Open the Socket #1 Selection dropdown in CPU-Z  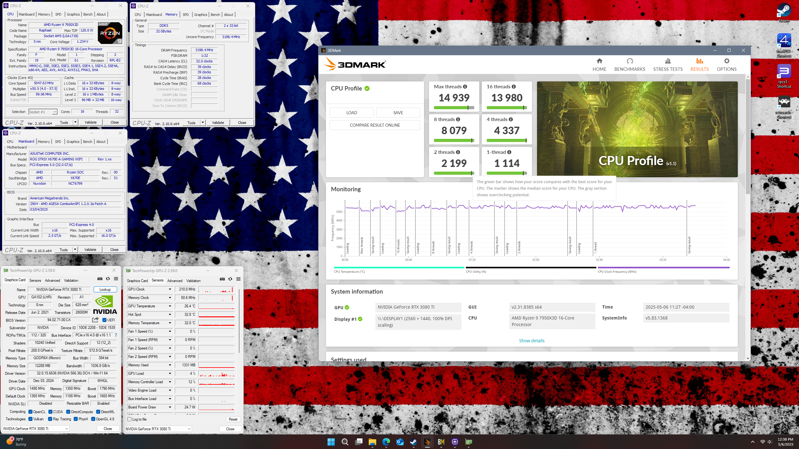(x=43, y=112)
